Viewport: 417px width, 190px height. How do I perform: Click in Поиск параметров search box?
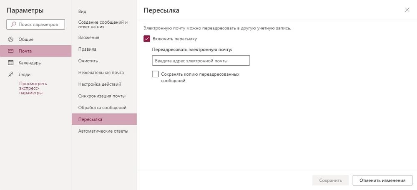(x=35, y=25)
